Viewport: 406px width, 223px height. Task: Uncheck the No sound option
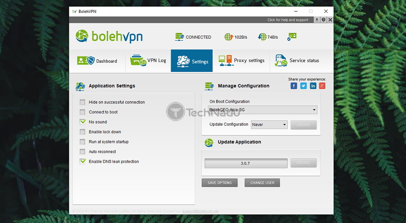(82, 122)
